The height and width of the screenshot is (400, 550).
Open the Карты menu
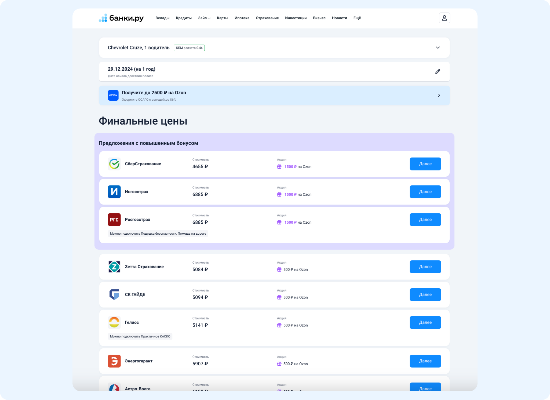pyautogui.click(x=223, y=18)
